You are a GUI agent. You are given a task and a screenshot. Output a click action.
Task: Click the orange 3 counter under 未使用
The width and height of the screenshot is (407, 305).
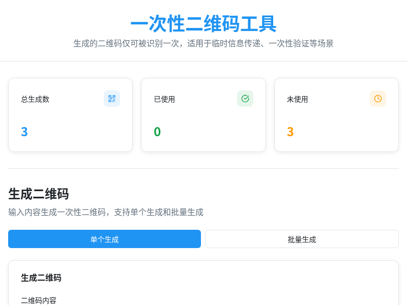coord(290,132)
